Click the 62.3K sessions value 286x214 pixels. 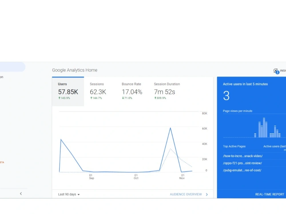click(98, 92)
